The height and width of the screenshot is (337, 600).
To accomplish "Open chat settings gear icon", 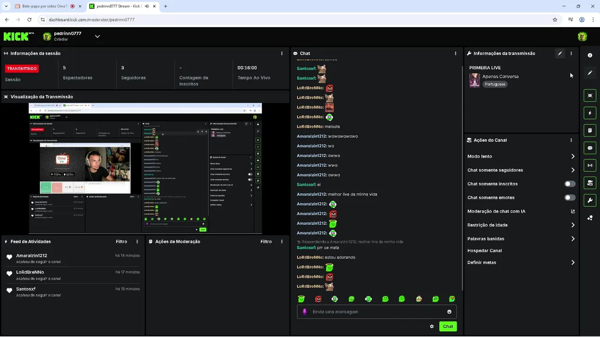I will coord(432,326).
